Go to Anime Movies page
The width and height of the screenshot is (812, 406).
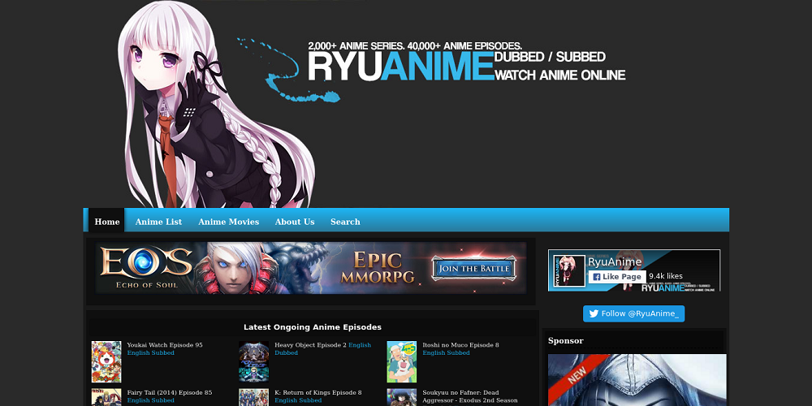pyautogui.click(x=228, y=222)
